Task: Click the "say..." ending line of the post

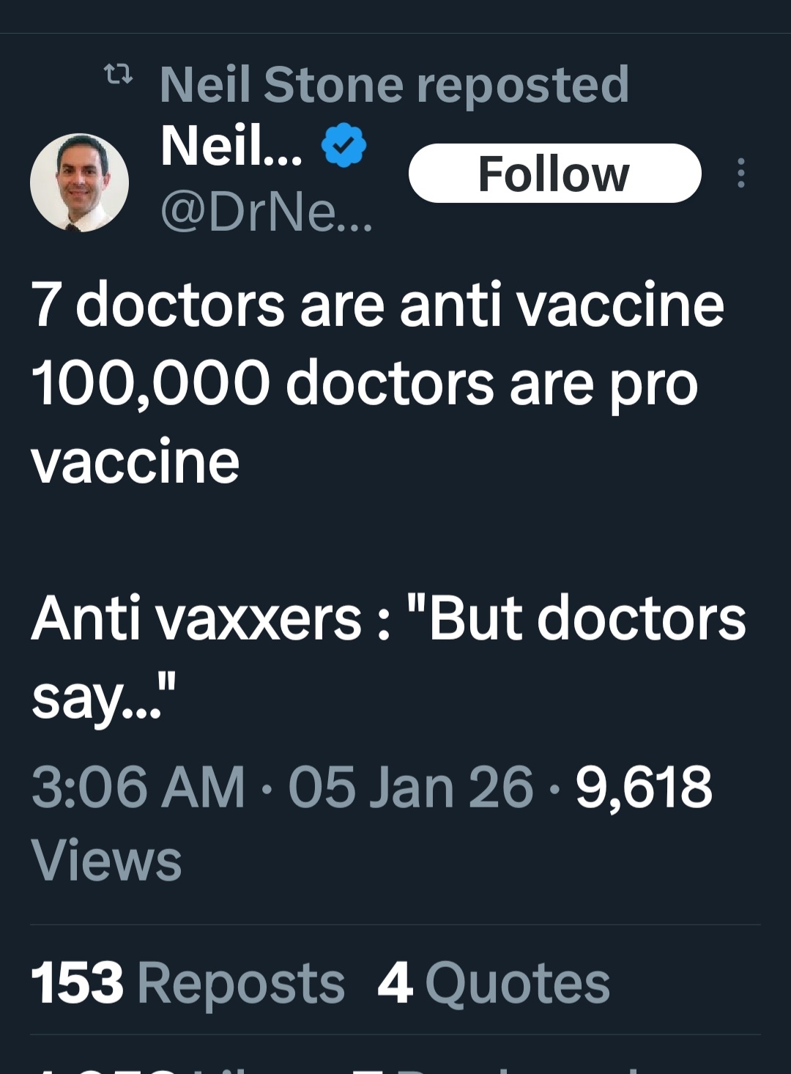Action: (x=103, y=697)
